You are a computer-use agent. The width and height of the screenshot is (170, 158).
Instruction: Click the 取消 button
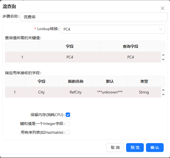[x=115, y=148]
